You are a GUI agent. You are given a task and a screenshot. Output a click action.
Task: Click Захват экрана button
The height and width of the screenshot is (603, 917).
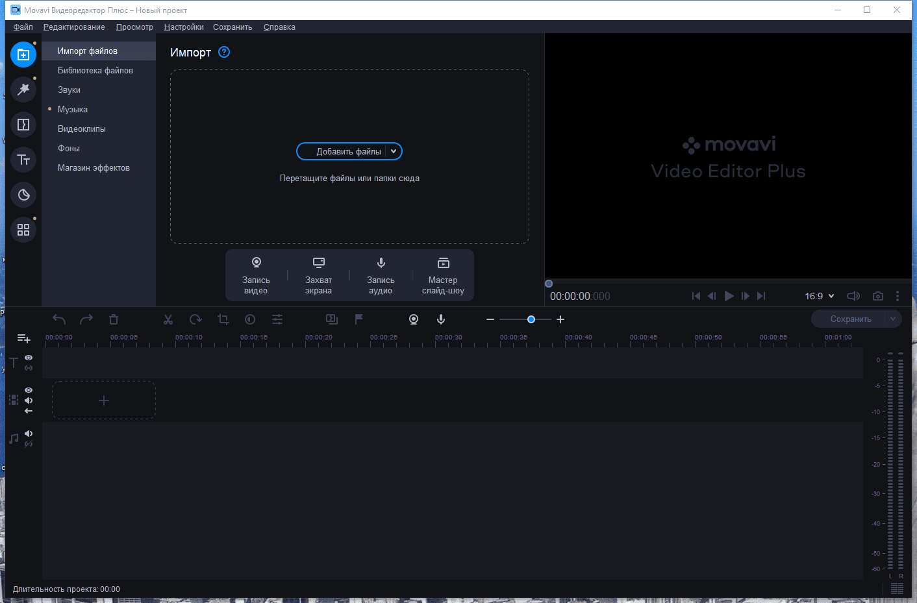[318, 275]
